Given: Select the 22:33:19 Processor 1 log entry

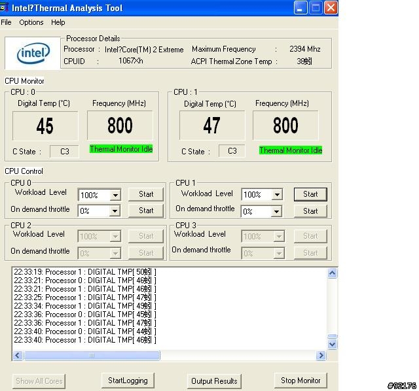Looking at the screenshot, I should point(85,272).
